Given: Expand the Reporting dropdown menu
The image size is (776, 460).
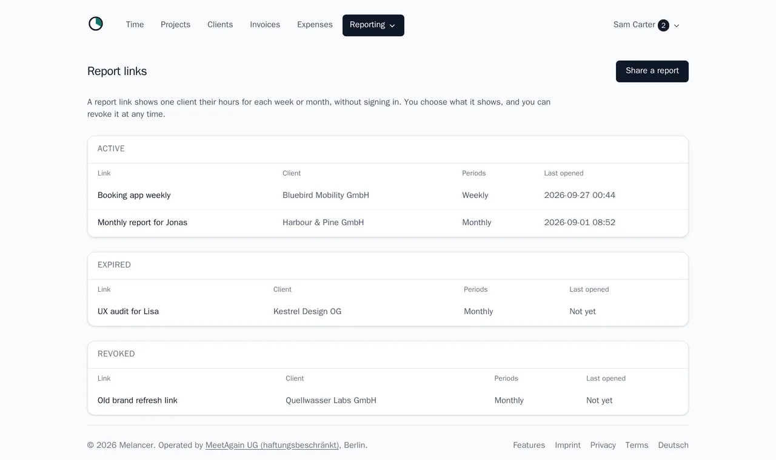Looking at the screenshot, I should tap(373, 25).
